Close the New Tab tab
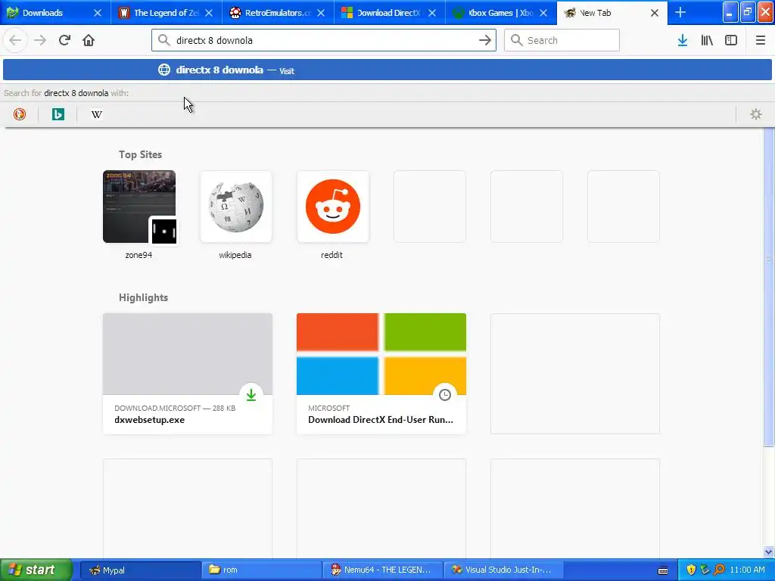Screen dimensions: 775x581 tap(655, 13)
